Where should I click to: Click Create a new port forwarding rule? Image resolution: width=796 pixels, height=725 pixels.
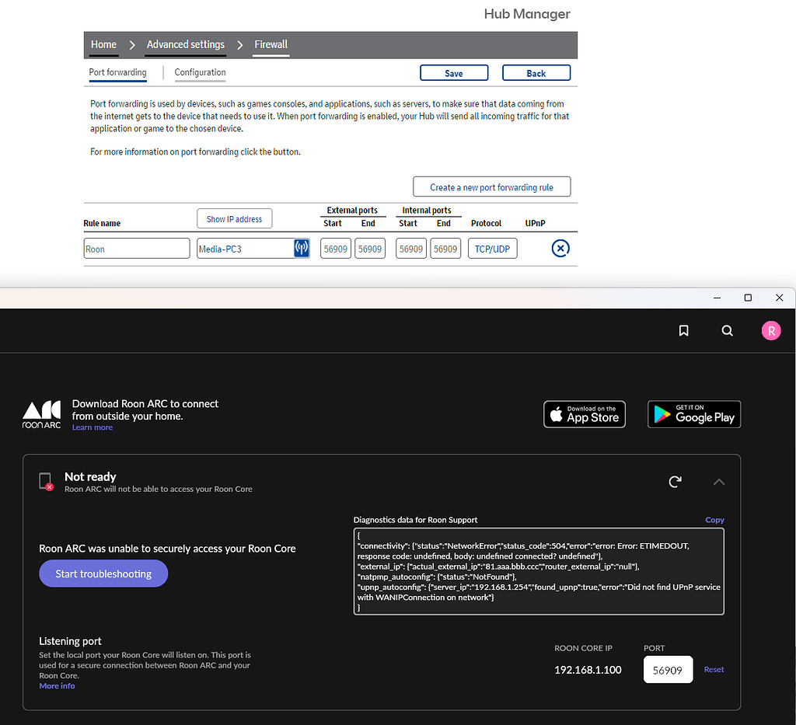[491, 186]
